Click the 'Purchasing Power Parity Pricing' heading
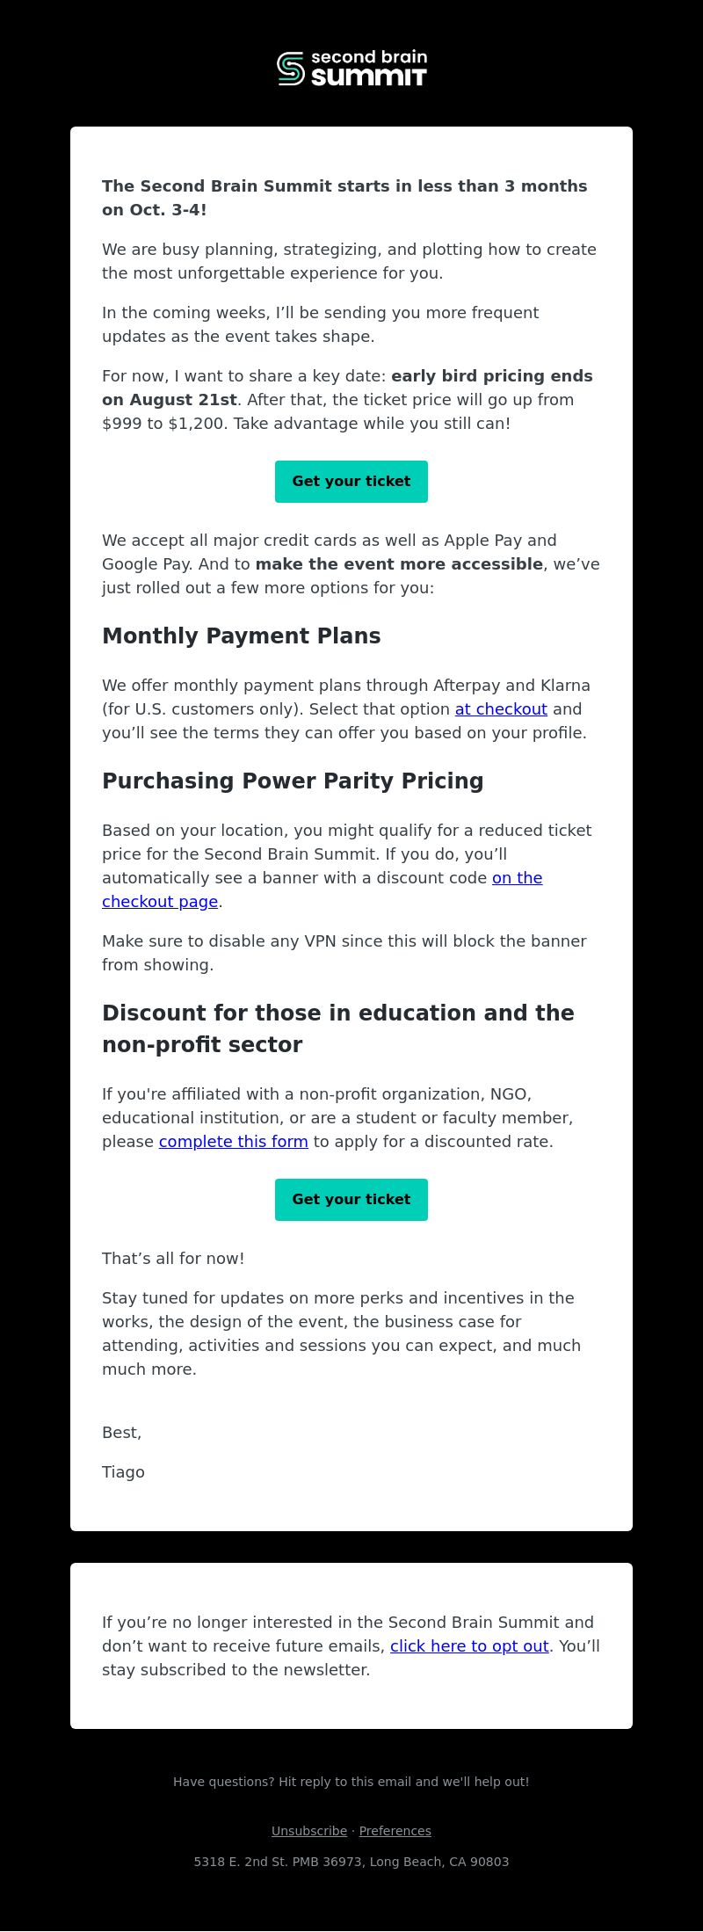The height and width of the screenshot is (1932, 703). (x=293, y=781)
